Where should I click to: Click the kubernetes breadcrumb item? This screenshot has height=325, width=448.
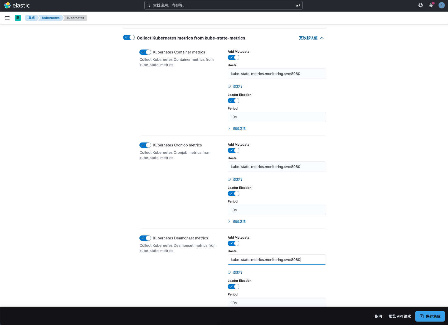click(75, 18)
